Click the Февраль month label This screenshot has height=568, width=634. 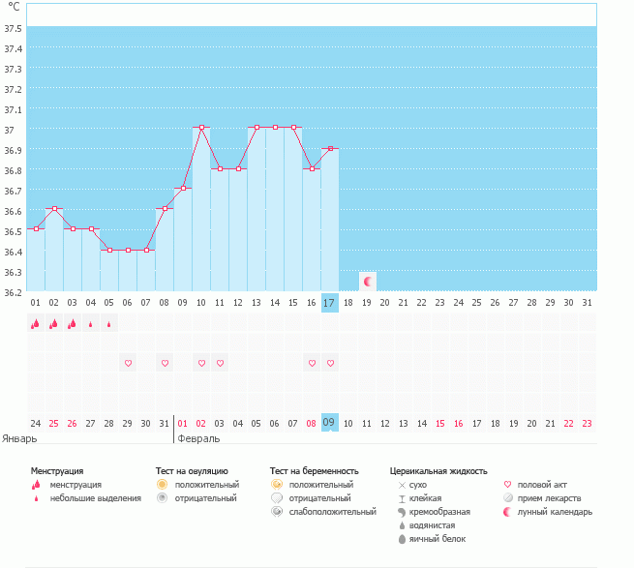coord(196,437)
